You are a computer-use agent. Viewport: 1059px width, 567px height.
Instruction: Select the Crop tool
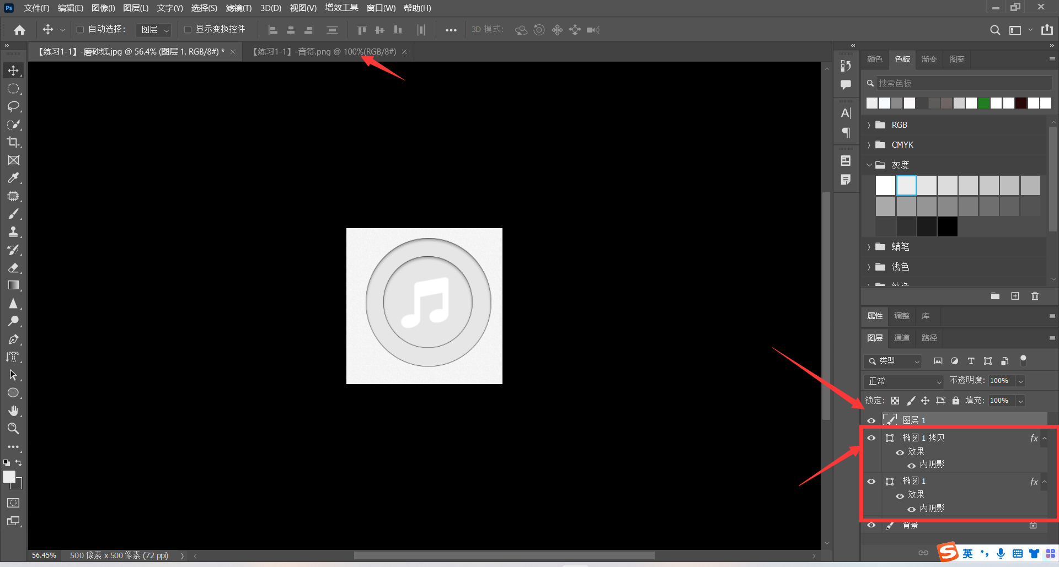click(13, 142)
